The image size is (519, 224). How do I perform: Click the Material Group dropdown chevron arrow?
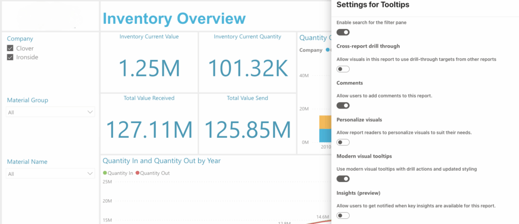click(x=90, y=112)
